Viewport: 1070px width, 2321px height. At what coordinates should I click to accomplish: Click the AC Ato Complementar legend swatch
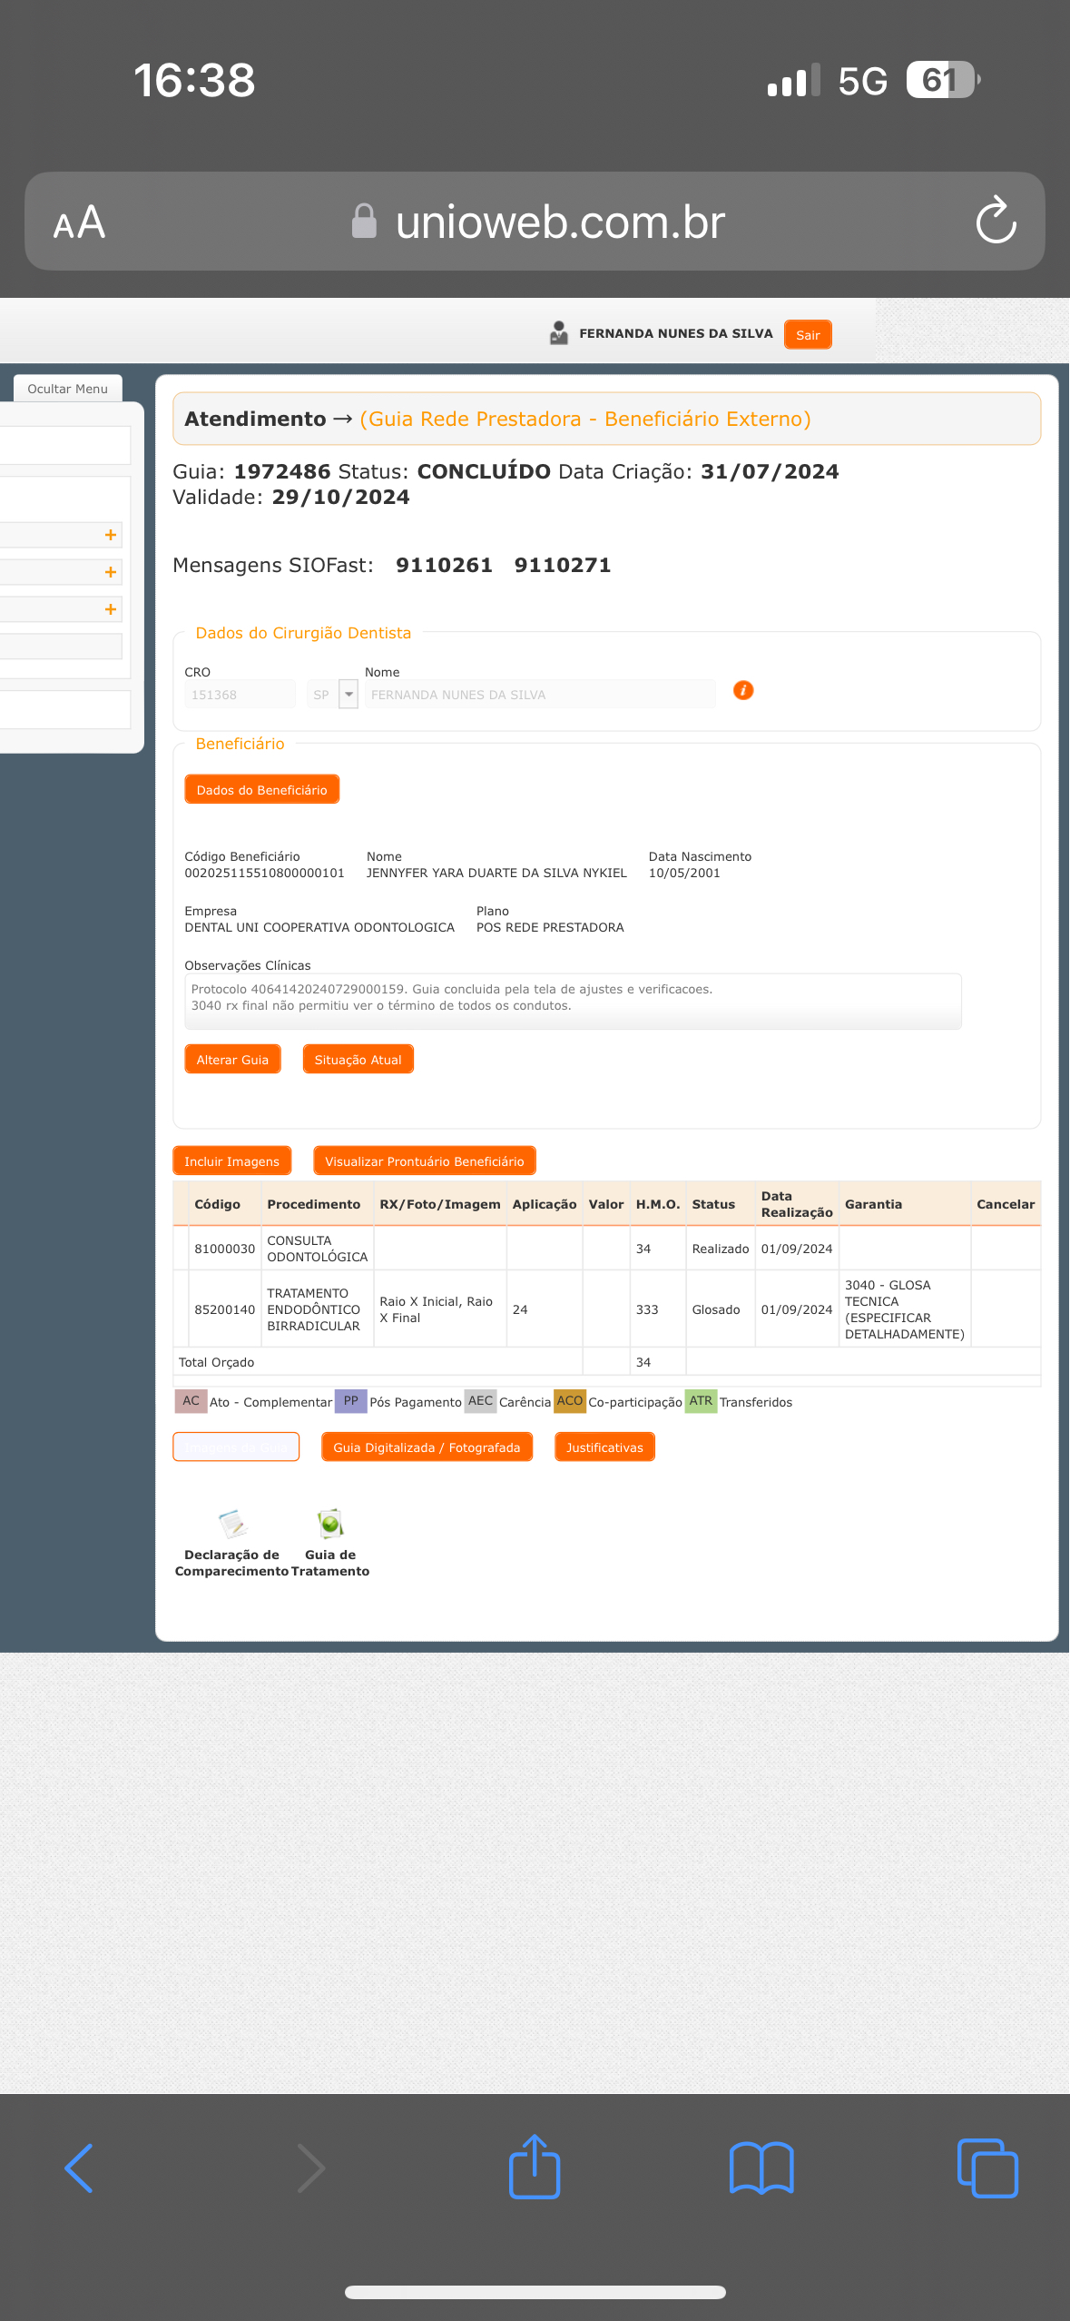pos(191,1401)
